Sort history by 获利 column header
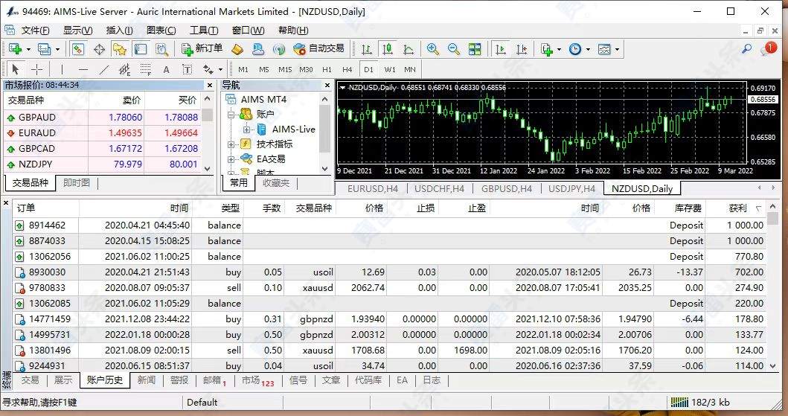This screenshot has height=416, width=788. point(737,208)
